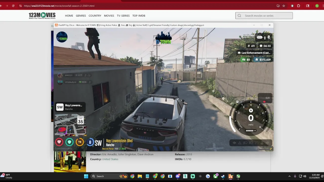Click the 06:33 game clock indicator

coord(265,46)
